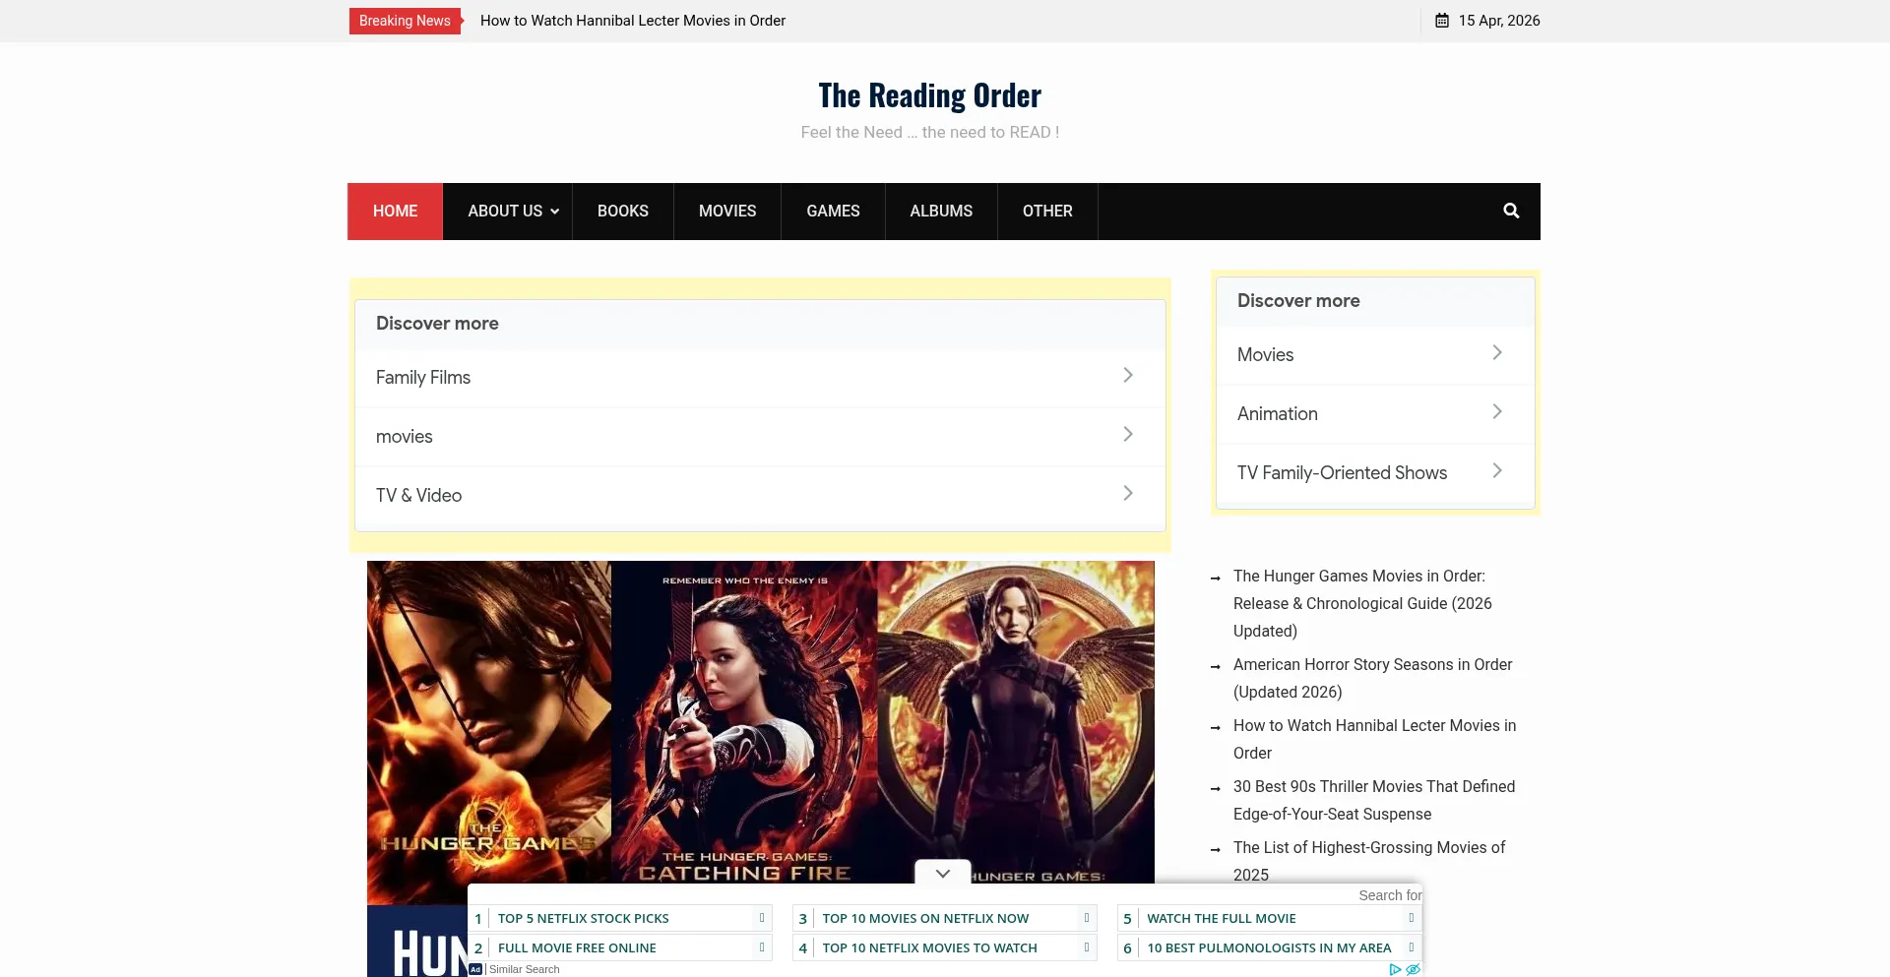The image size is (1890, 977).
Task: Expand the About Us dropdown arrow
Action: (x=555, y=212)
